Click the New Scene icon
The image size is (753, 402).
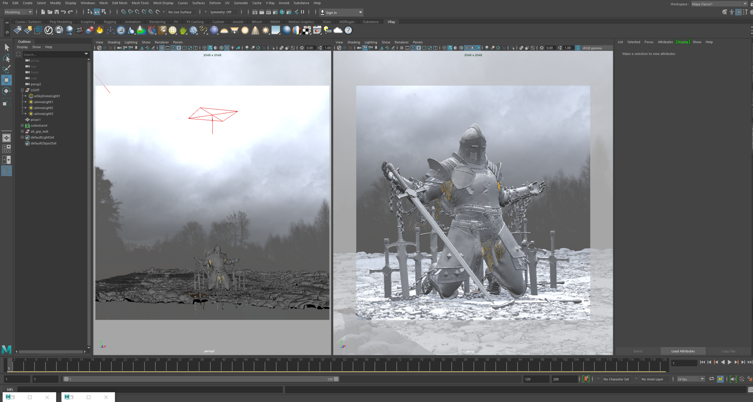point(43,12)
